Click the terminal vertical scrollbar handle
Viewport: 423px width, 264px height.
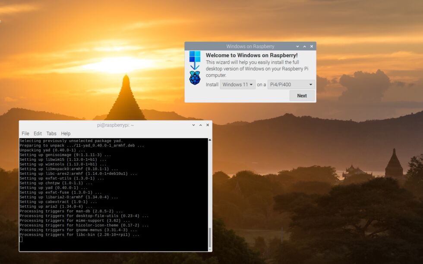(x=210, y=237)
